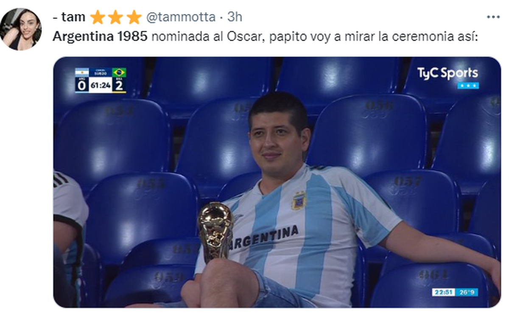Click the first star emoji beside the name
509x315 pixels.
[98, 17]
